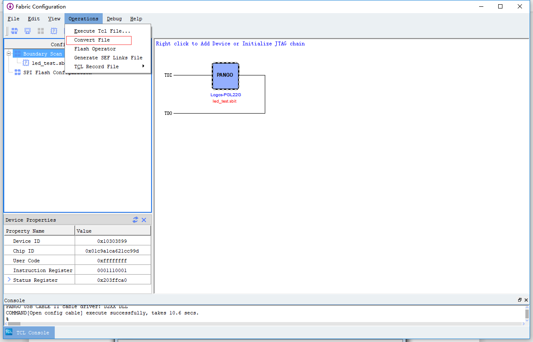
Task: Click the grayed four-squares toolbar icon
Action: click(41, 31)
